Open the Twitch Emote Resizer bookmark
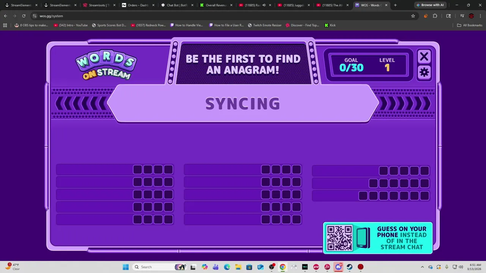 click(x=265, y=25)
